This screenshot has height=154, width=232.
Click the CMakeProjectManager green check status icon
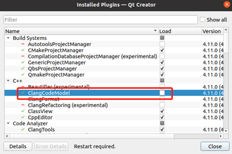(x=23, y=50)
